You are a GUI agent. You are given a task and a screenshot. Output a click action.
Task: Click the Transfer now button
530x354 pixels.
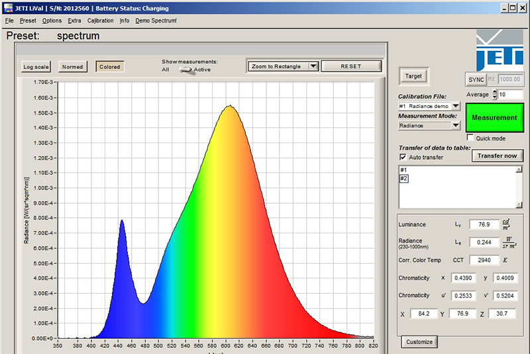point(498,156)
